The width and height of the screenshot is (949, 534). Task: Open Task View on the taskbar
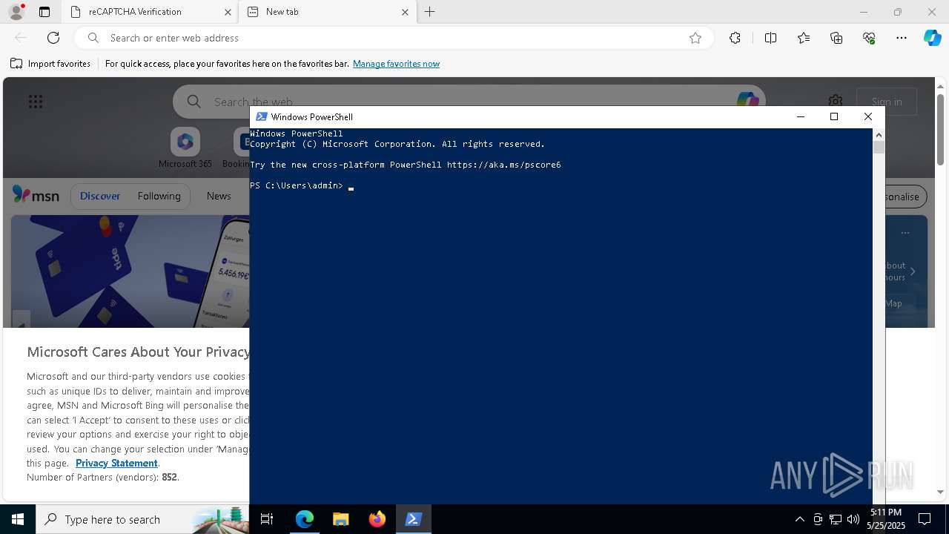pyautogui.click(x=267, y=519)
